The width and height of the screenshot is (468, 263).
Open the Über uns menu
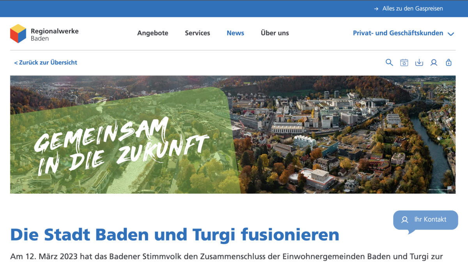coord(275,33)
